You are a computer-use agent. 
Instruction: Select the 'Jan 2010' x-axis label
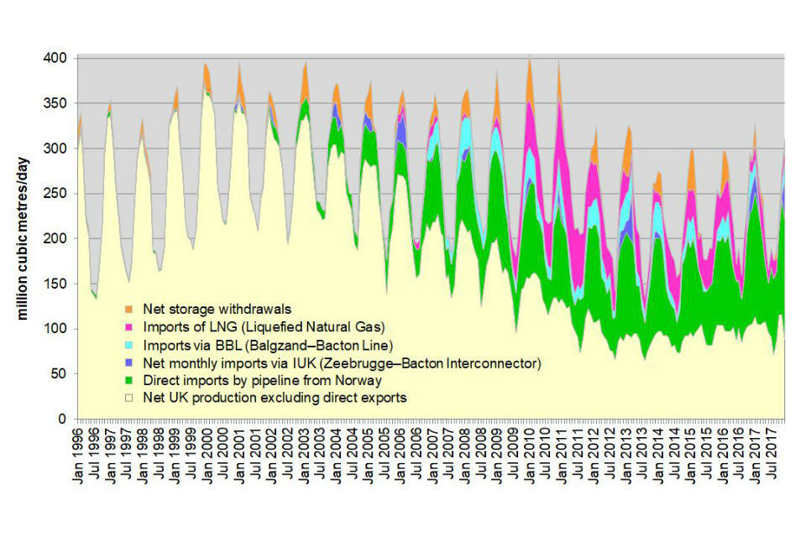(530, 455)
